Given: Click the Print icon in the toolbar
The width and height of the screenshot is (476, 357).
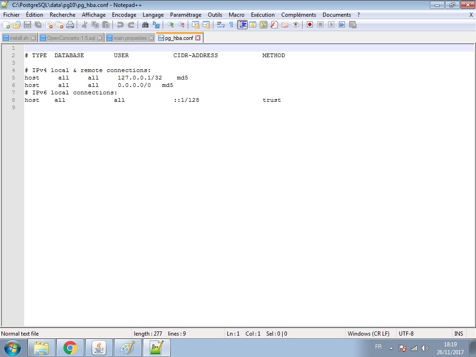Looking at the screenshot, I should tap(70, 25).
